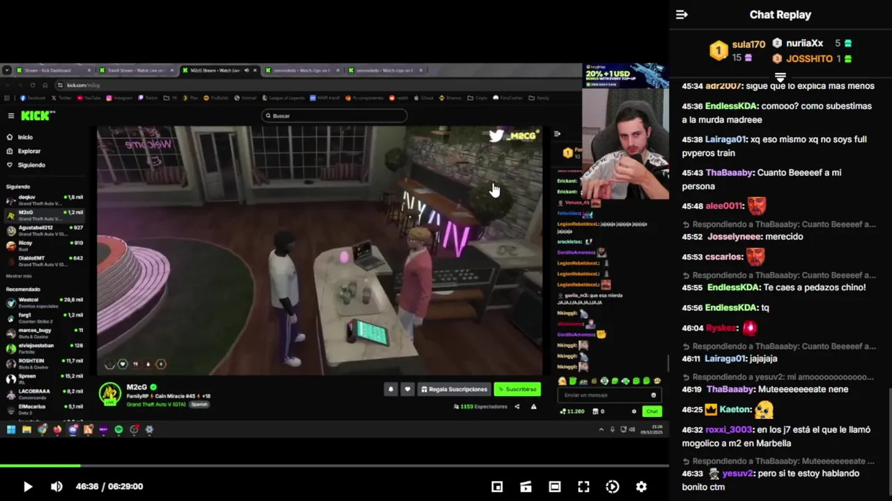Image resolution: width=892 pixels, height=501 pixels.
Task: Reload the browser page
Action: coord(32,85)
